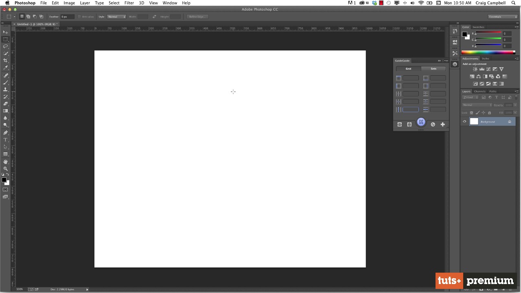Select the Rectangle shape tool

[x=6, y=154]
